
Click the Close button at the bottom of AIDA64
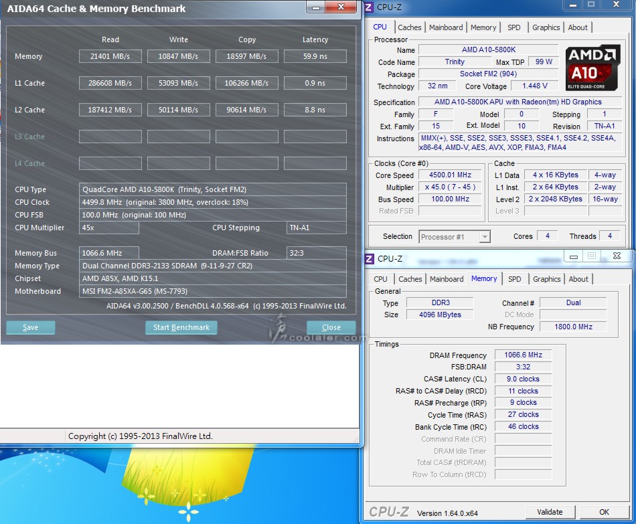(331, 327)
